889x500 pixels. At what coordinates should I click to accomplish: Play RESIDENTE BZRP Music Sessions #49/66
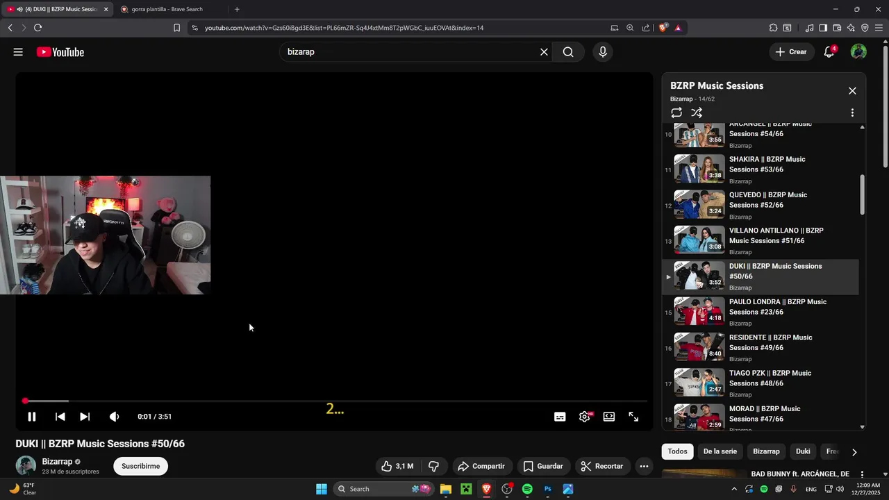(x=761, y=348)
